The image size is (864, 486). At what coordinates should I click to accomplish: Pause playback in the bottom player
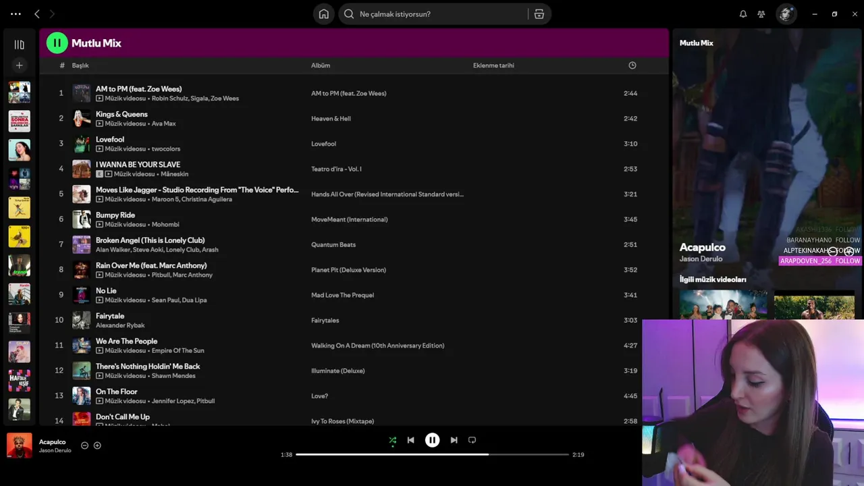pyautogui.click(x=432, y=440)
